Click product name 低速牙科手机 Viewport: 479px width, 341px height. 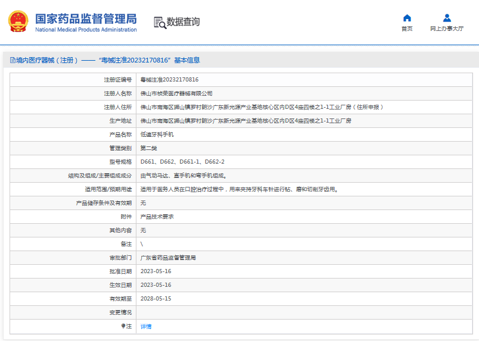[x=157, y=134]
